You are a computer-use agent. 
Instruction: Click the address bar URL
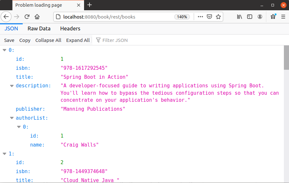[x=99, y=17]
